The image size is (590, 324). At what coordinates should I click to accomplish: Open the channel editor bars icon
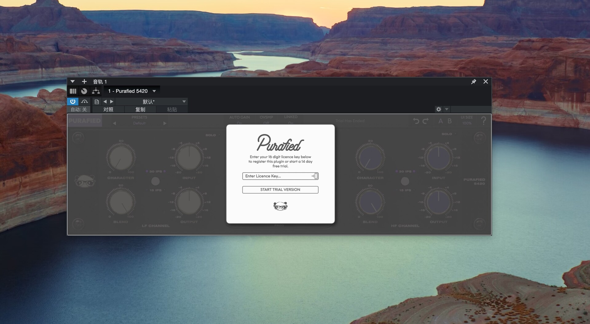click(x=73, y=91)
